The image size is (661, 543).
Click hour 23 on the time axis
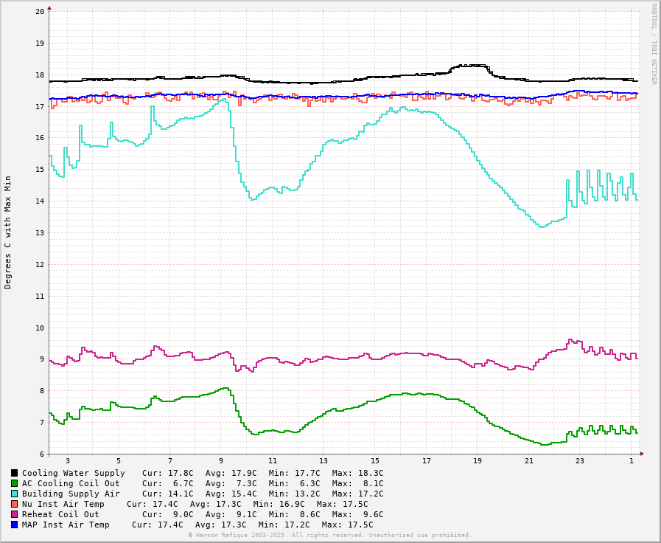click(x=580, y=461)
